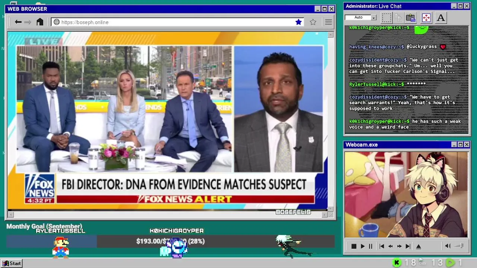
Task: Click the globe icon in the address bar
Action: click(x=57, y=22)
